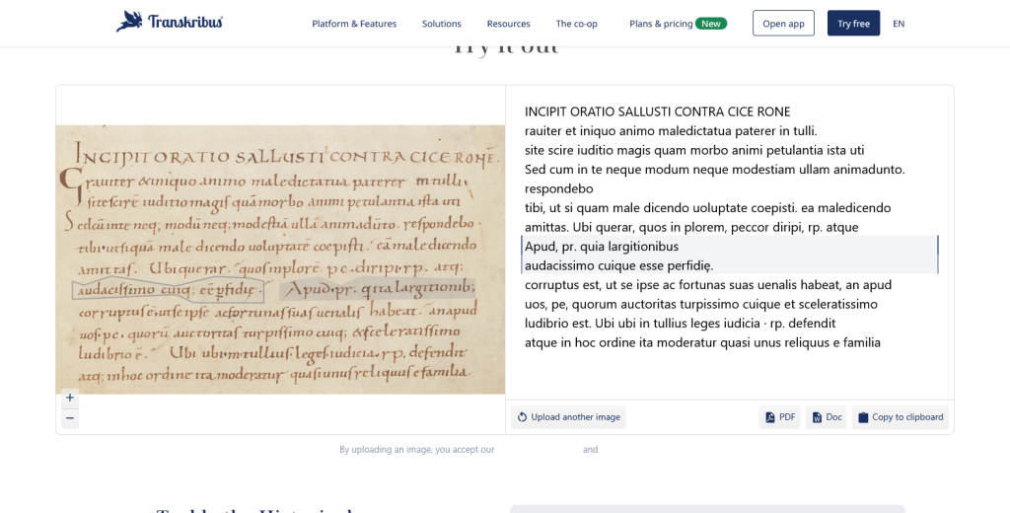Click the 'INCIPIT ORATIO SALLUSTI' transcription line

tap(657, 111)
